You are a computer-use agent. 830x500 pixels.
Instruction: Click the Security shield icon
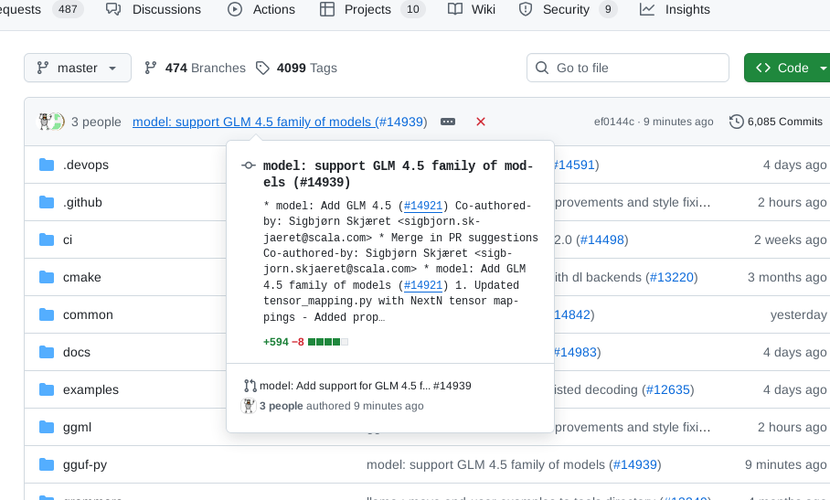(525, 9)
